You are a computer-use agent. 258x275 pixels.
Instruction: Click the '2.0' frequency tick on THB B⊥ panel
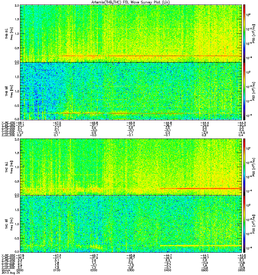[17, 5]
